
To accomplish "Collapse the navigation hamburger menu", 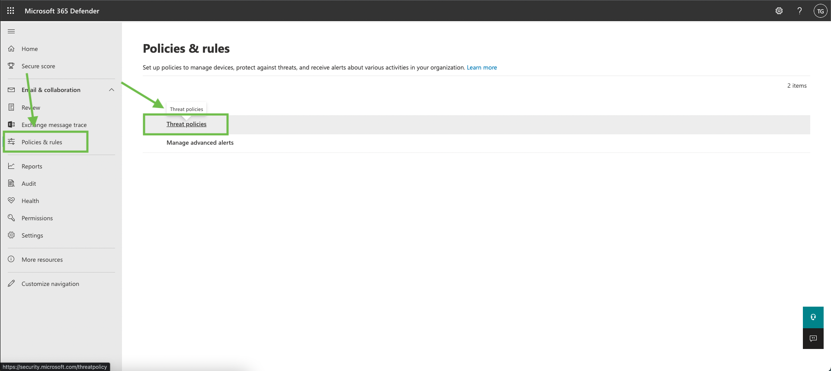I will [x=11, y=31].
